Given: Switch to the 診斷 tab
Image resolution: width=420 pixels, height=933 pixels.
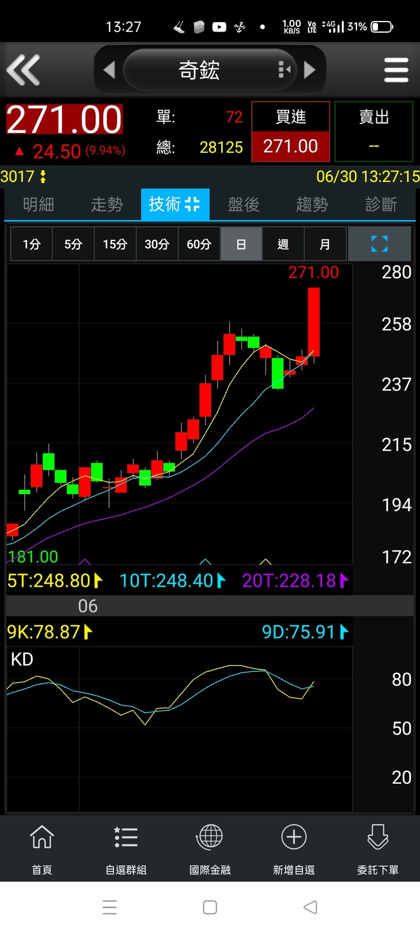Looking at the screenshot, I should (x=381, y=204).
